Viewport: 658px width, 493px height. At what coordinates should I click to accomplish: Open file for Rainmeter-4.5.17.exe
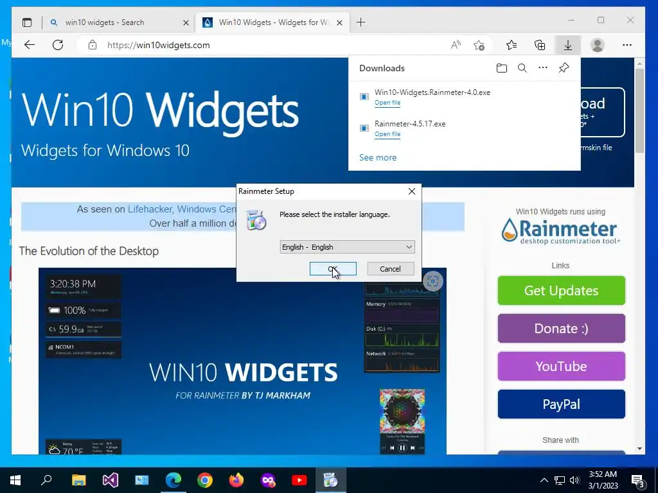[x=387, y=134]
